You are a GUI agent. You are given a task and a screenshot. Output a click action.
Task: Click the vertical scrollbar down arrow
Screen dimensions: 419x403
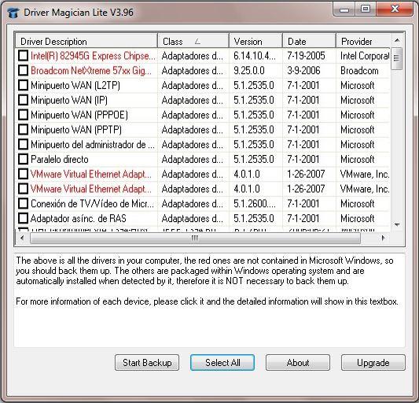pos(397,225)
